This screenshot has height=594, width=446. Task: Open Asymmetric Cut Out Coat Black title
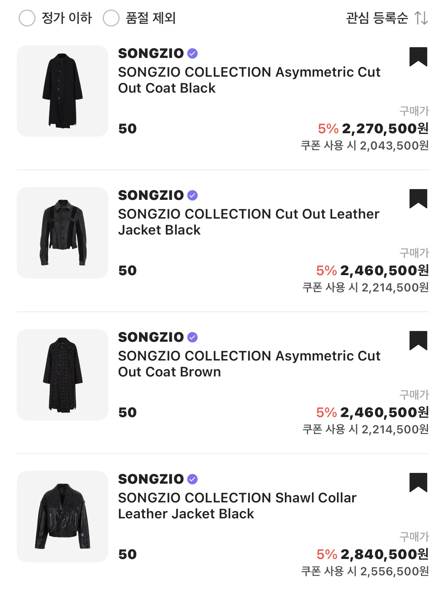[249, 80]
